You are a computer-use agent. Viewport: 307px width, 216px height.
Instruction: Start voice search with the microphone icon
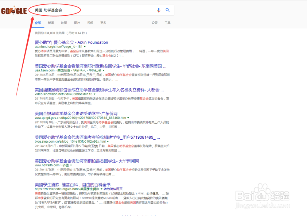159,10
